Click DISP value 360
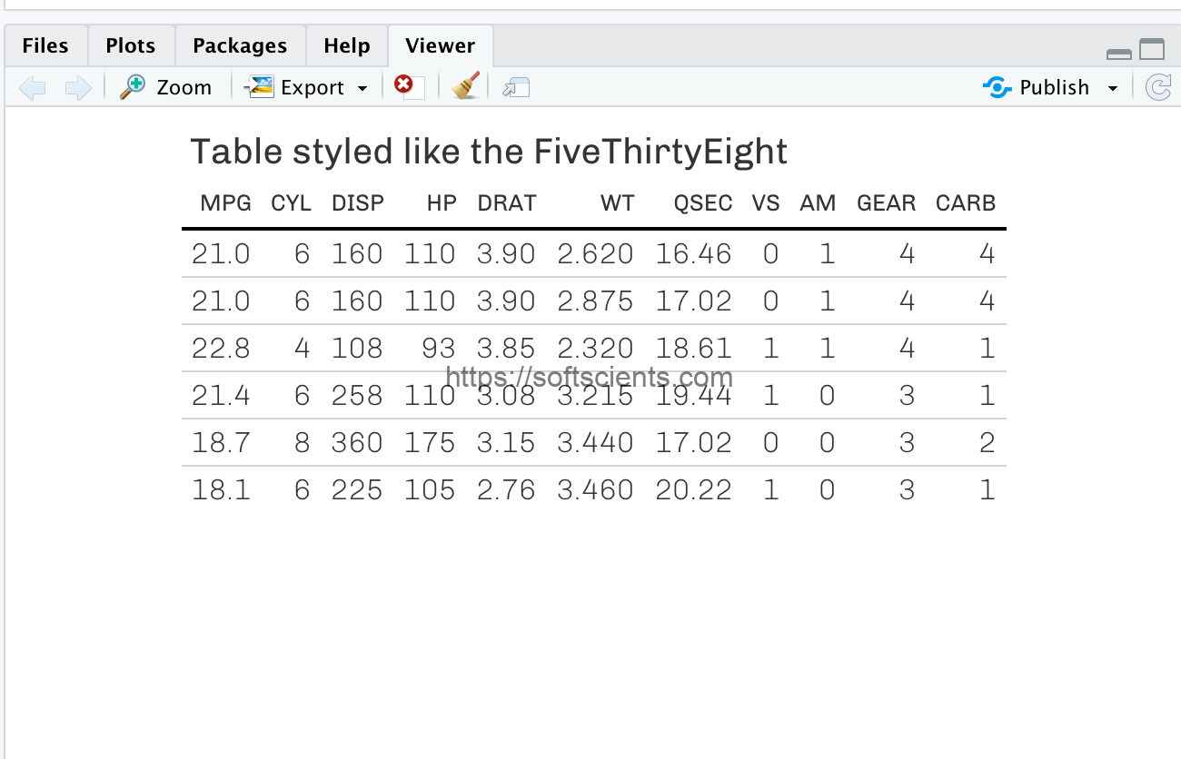 point(357,443)
